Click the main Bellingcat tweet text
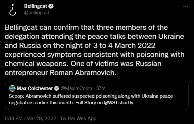The width and height of the screenshot is (194, 124). [95, 50]
